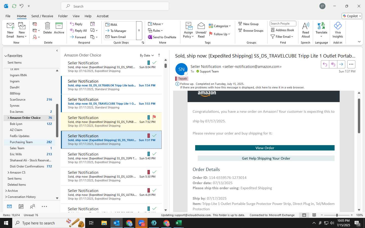The image size is (365, 228).
Task: Open the Rules dropdown
Action: [155, 30]
